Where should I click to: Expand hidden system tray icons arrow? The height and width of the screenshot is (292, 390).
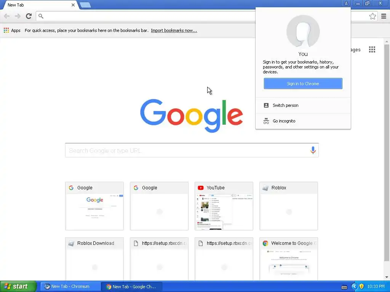pyautogui.click(x=354, y=287)
